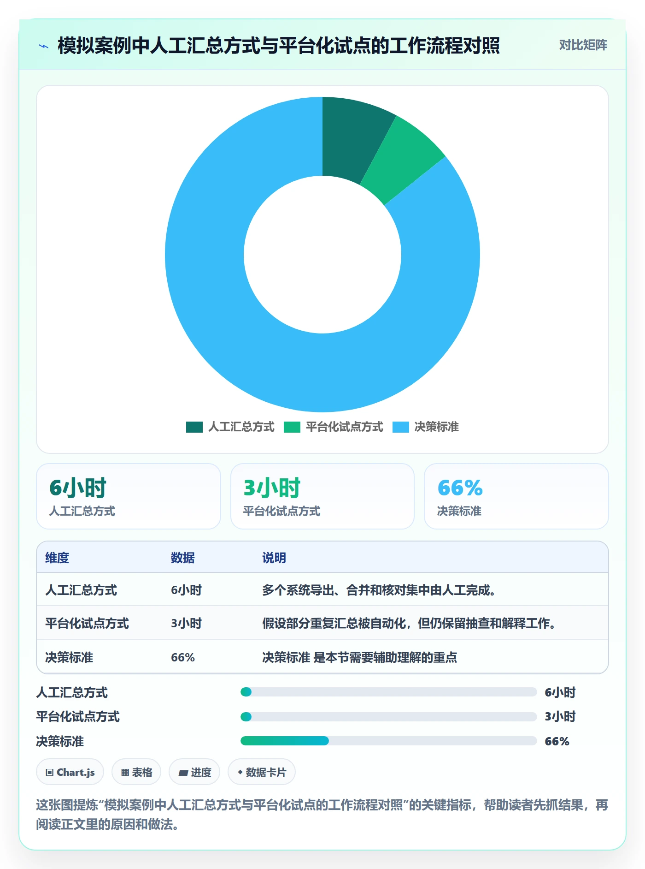Image resolution: width=645 pixels, height=869 pixels.
Task: Click the 决策标准 progress row label
Action: pyautogui.click(x=60, y=741)
